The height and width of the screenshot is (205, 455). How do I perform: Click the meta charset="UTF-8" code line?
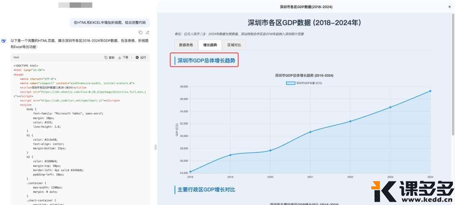pyautogui.click(x=38, y=79)
